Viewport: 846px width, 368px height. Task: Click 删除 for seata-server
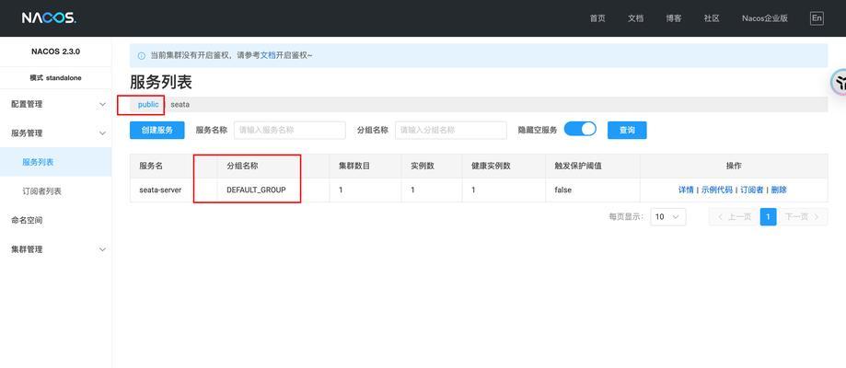point(779,190)
